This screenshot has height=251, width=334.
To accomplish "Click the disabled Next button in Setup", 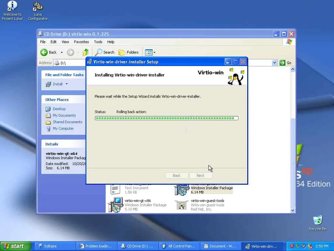I will (x=201, y=176).
